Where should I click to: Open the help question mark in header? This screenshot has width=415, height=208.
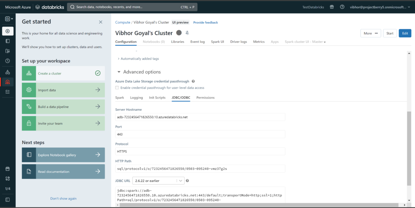[x=342, y=7]
